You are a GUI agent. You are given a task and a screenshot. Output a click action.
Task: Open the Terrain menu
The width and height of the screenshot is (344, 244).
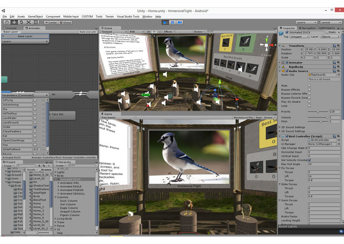click(x=109, y=17)
